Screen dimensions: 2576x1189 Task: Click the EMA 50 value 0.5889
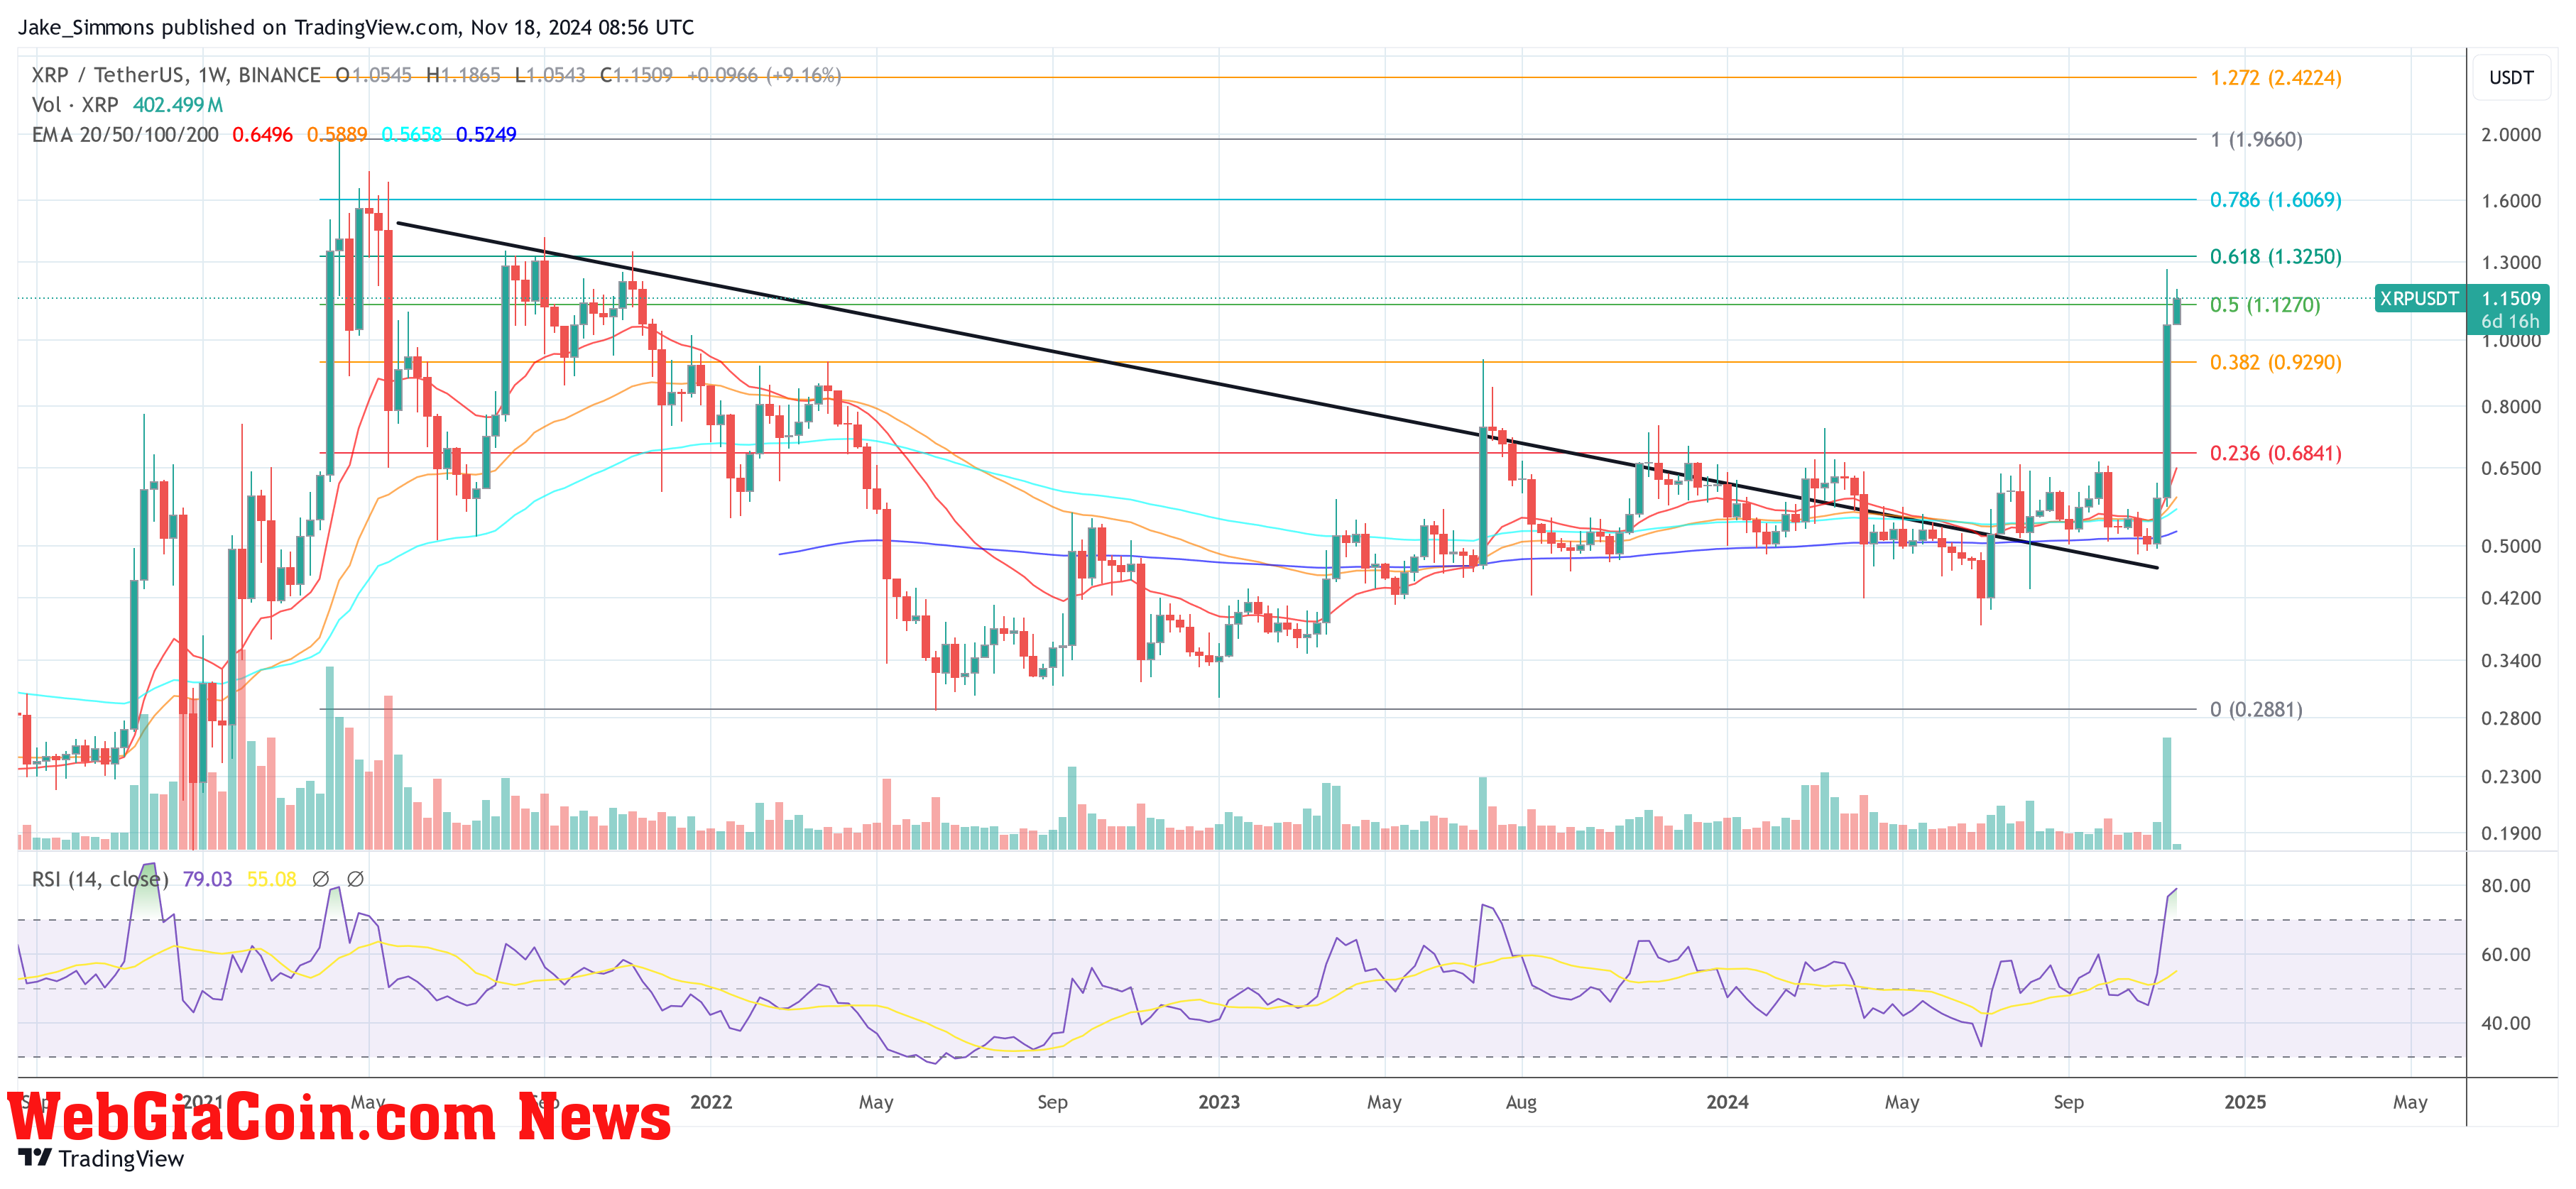click(x=337, y=135)
